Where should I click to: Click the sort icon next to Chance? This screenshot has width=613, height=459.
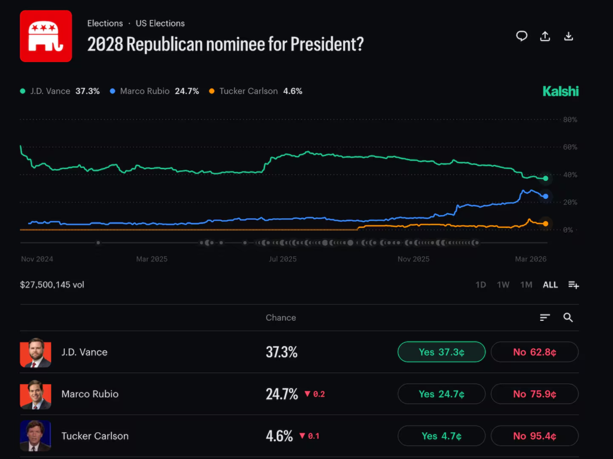[x=545, y=317]
